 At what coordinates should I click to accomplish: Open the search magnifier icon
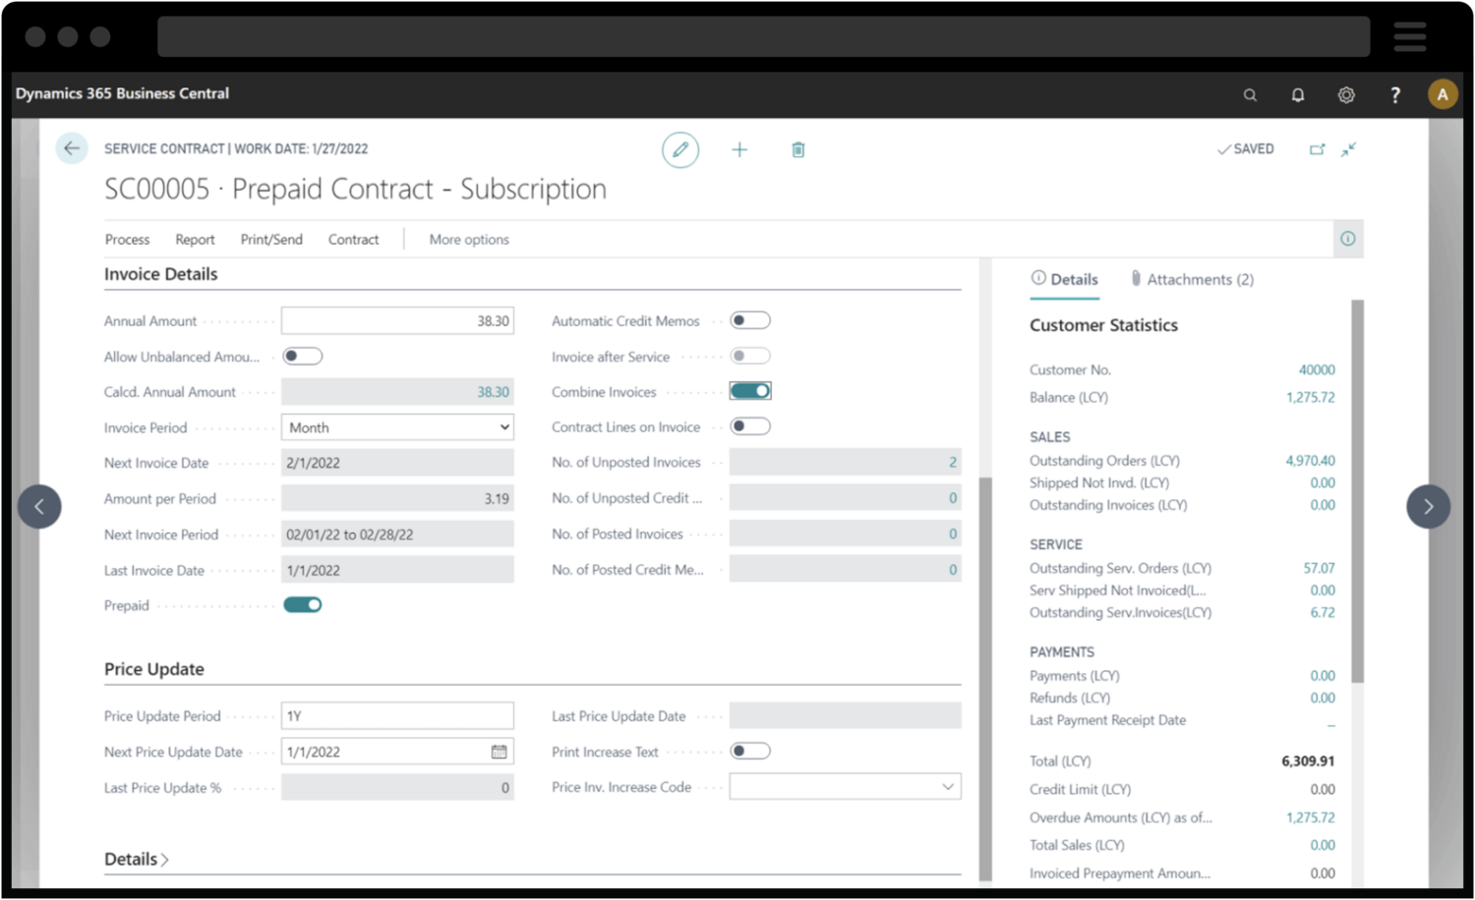pos(1250,95)
